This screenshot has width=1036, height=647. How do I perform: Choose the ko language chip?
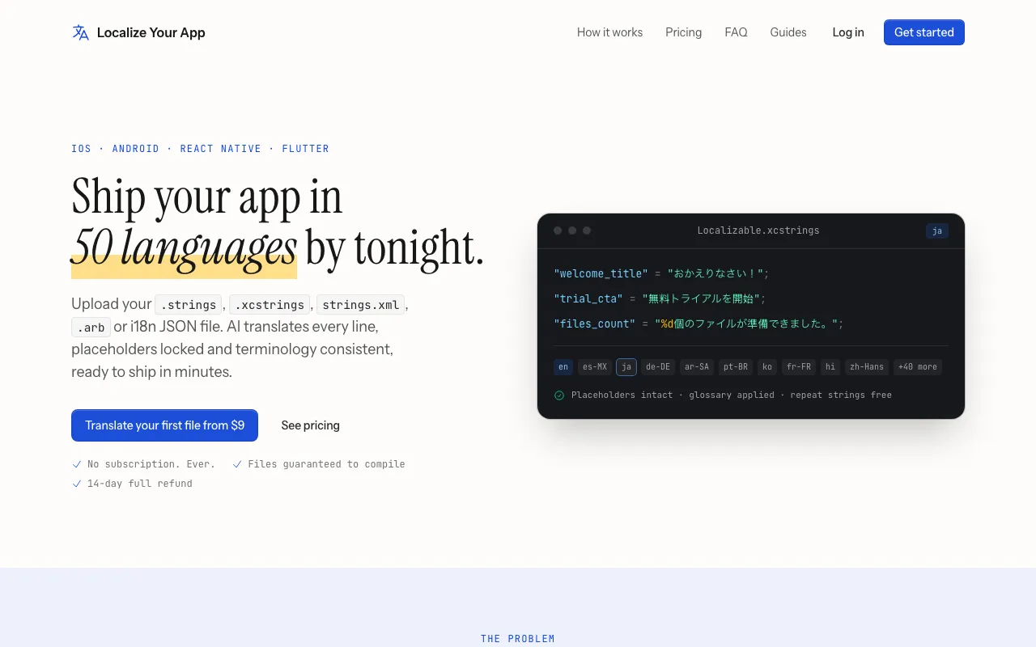(x=767, y=367)
